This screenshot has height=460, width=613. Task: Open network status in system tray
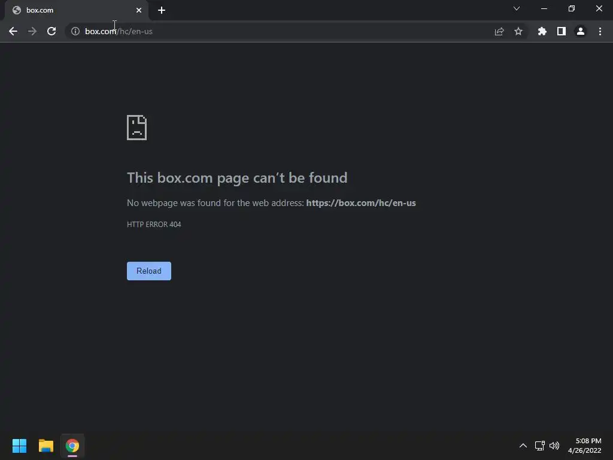[539, 446]
